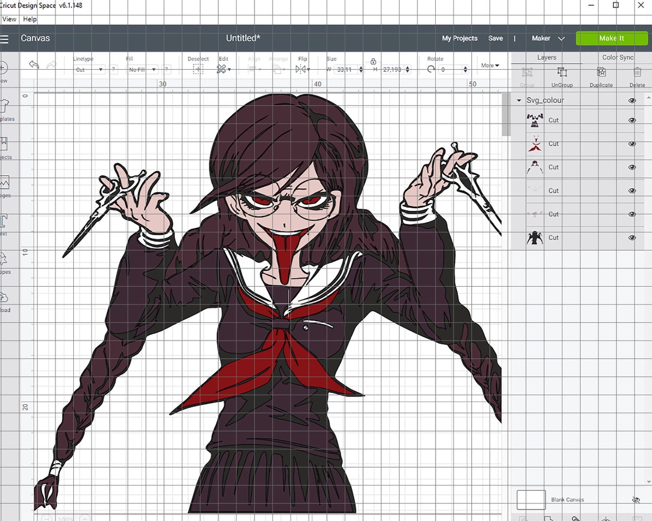Toggle visibility of third Cut layer
652x521 pixels.
click(632, 167)
